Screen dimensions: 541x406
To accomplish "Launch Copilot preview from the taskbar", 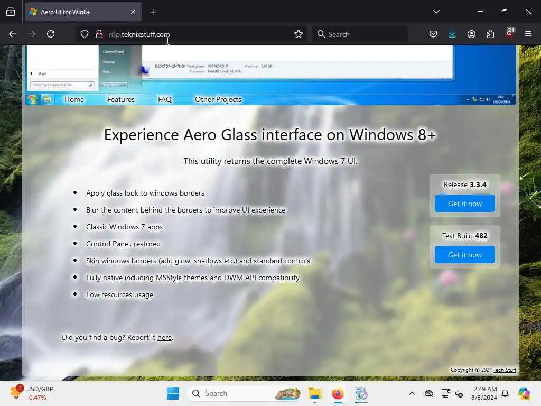I will coord(524,393).
